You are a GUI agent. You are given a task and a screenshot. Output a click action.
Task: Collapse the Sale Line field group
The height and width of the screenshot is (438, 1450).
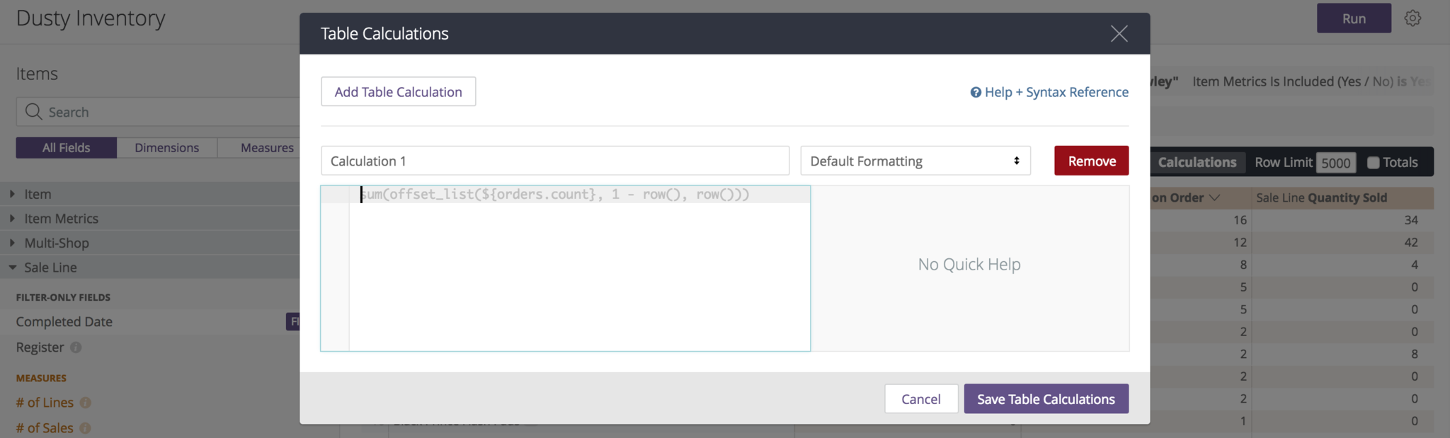click(x=12, y=267)
